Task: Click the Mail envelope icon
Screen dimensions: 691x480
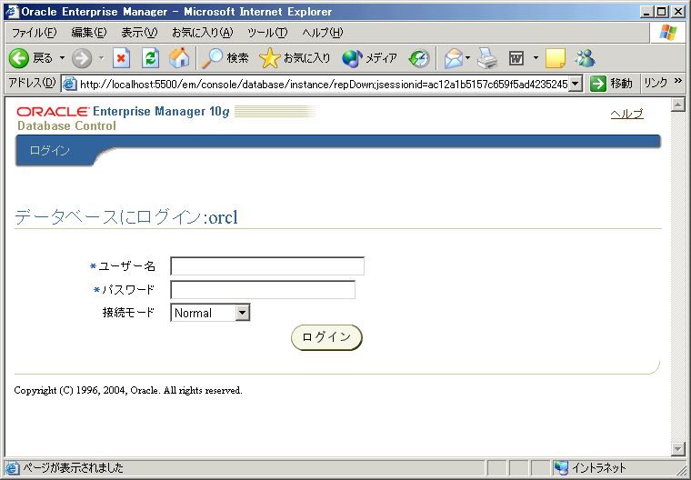Action: pos(454,58)
